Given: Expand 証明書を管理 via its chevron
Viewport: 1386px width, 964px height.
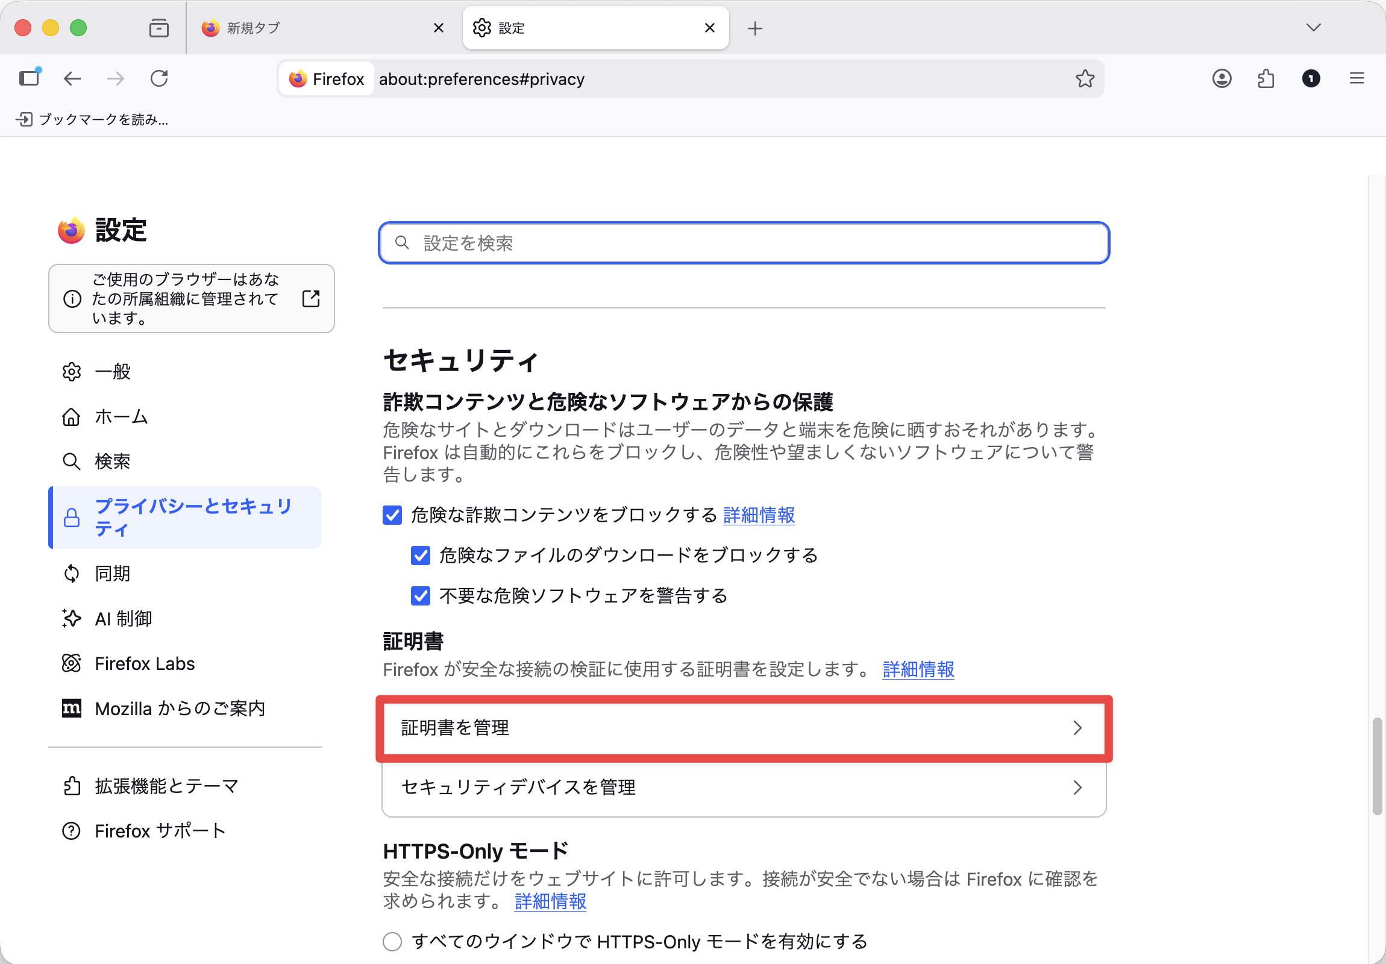Looking at the screenshot, I should (x=1077, y=728).
